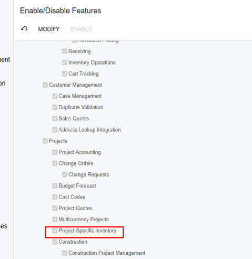Screen dimensions: 252x259
Task: Toggle the Project-Specific Inventory checkbox
Action: point(55,231)
